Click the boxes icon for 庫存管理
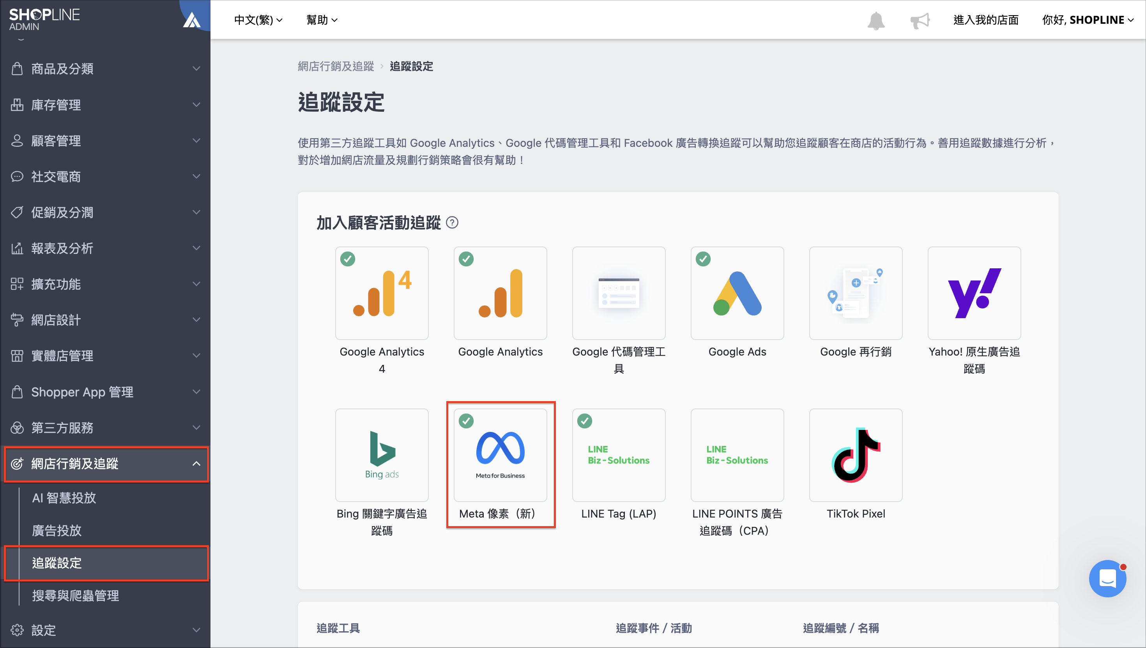Viewport: 1146px width, 648px height. (17, 105)
